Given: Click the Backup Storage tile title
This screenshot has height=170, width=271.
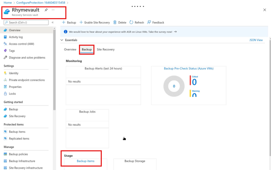Looking at the screenshot, I should 135,161.
